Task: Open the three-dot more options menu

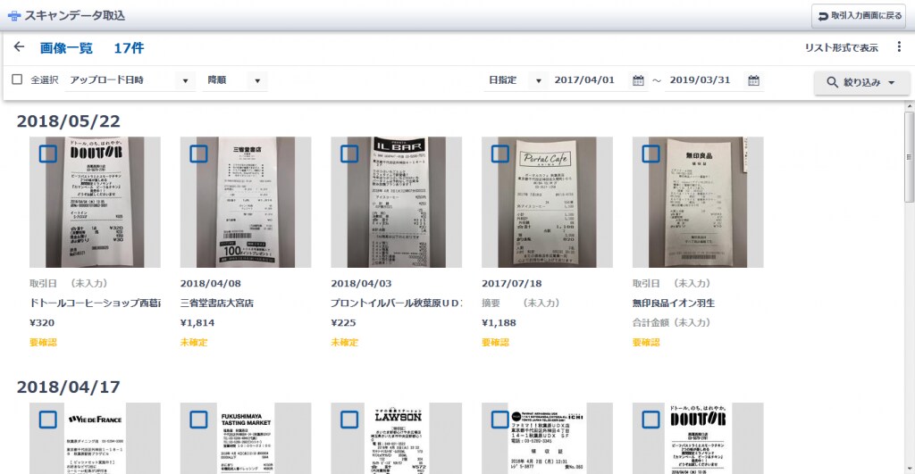Action: [899, 47]
